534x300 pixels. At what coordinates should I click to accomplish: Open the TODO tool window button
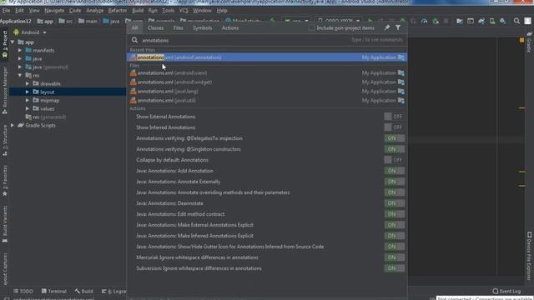point(23,291)
